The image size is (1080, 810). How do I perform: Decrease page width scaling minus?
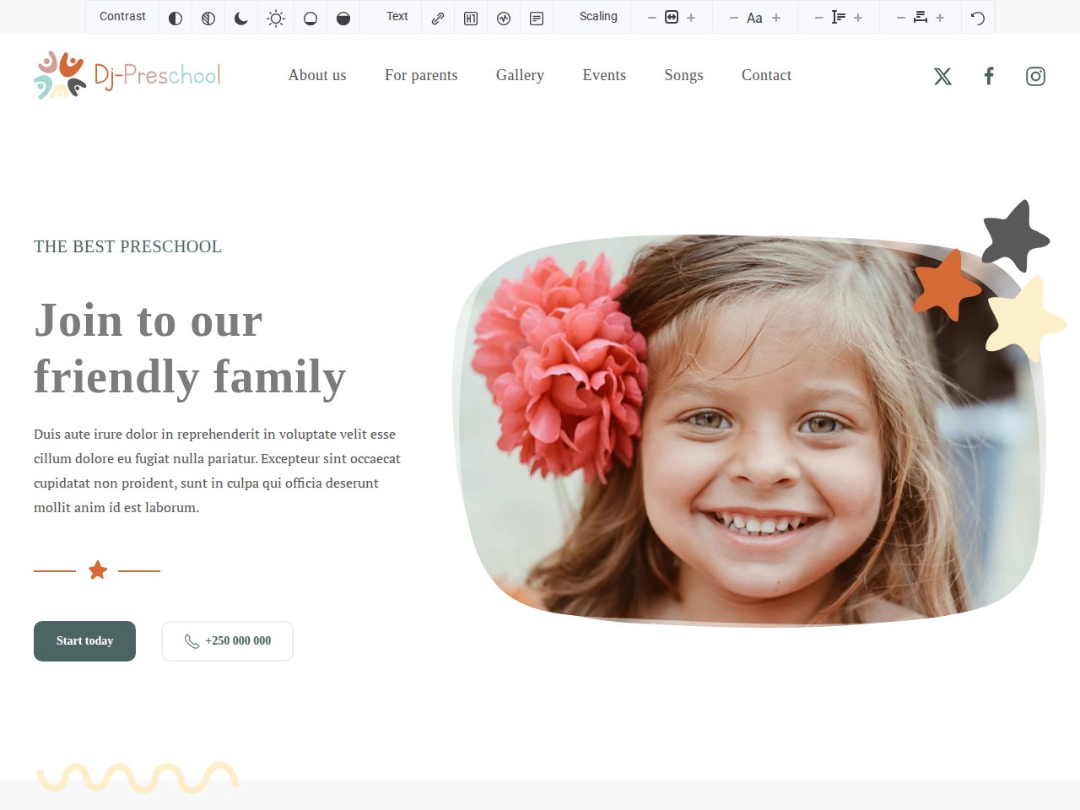652,18
